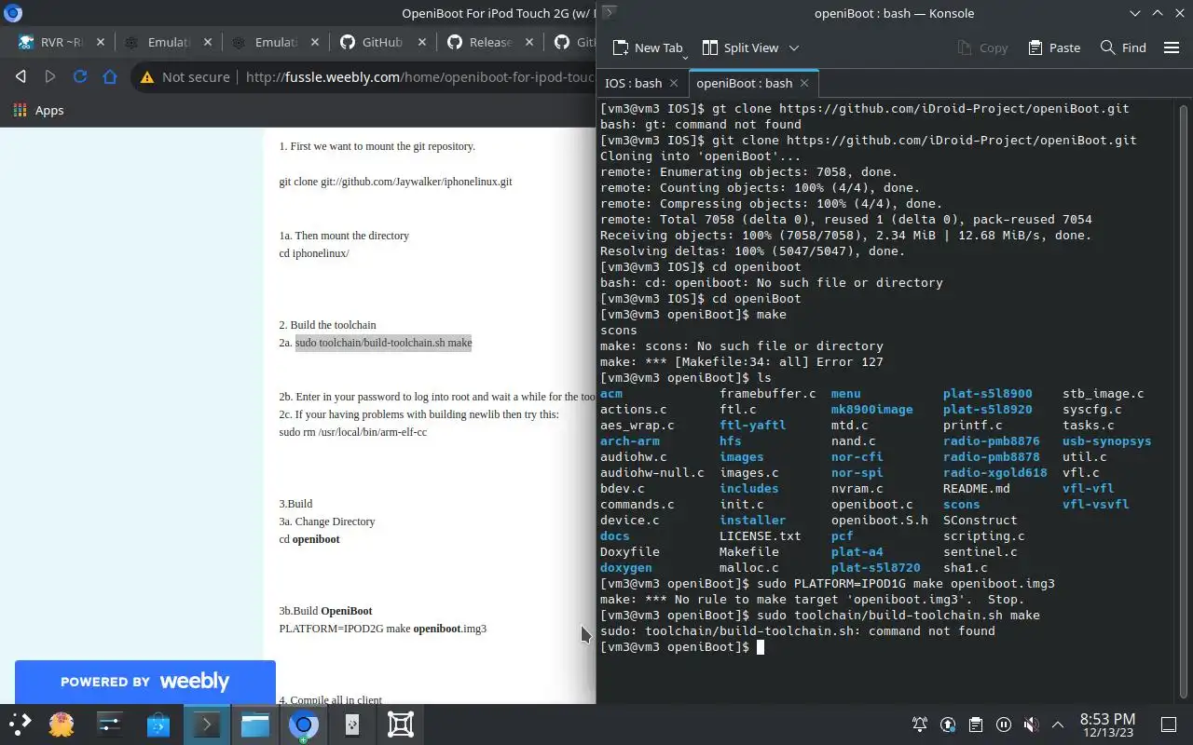Open the orange blob app in taskbar

pyautogui.click(x=62, y=725)
